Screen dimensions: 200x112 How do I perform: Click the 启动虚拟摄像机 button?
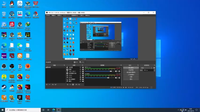click(x=131, y=72)
